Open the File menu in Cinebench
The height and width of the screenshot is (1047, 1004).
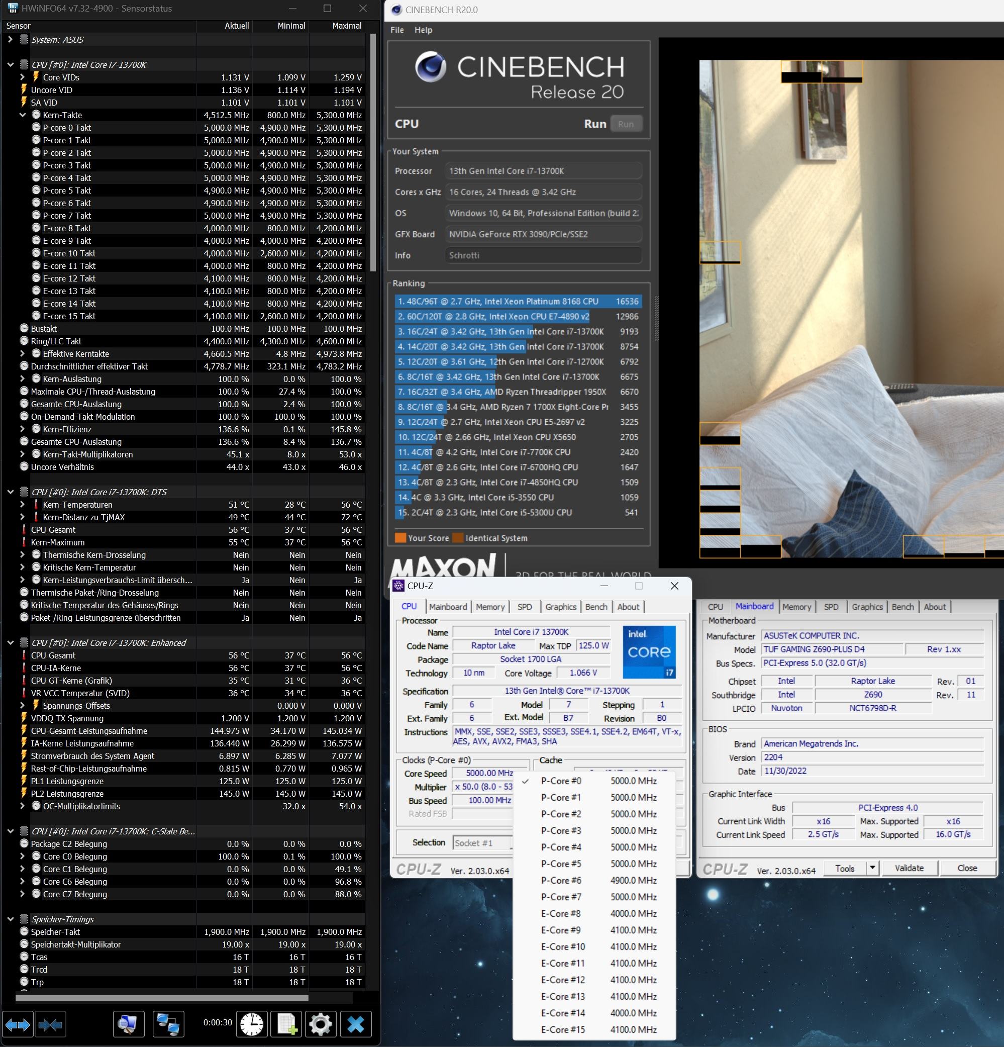[x=397, y=30]
